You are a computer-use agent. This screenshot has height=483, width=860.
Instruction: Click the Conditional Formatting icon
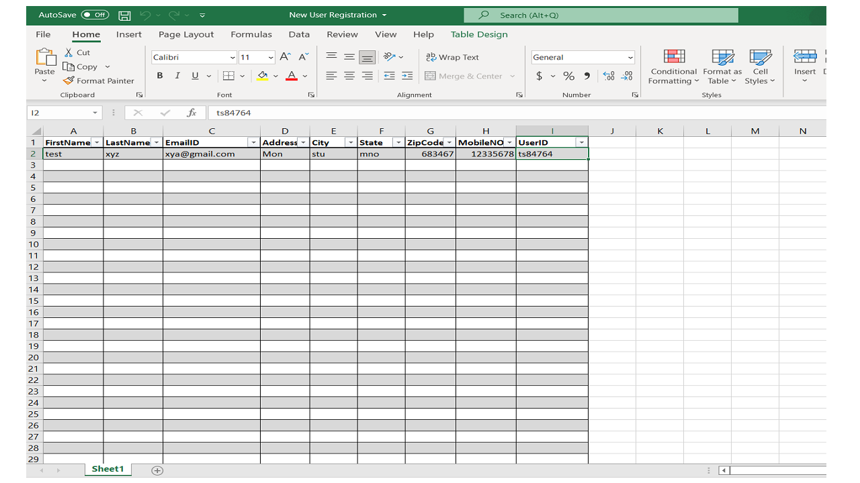tap(674, 57)
